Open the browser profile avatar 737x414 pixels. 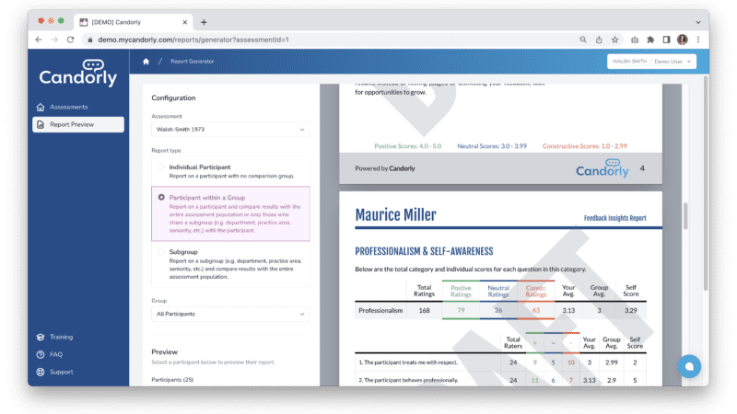pyautogui.click(x=683, y=40)
